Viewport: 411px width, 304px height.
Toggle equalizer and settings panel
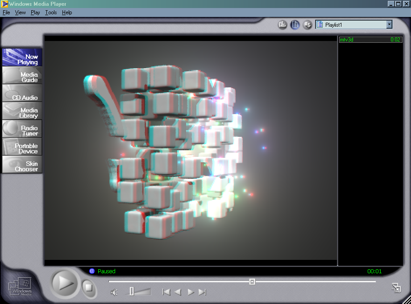(282, 25)
